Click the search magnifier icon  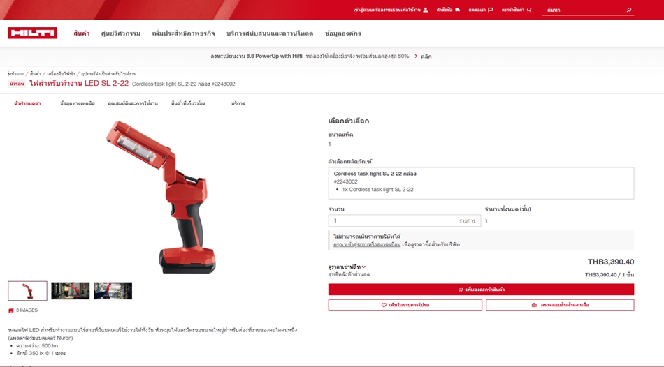tap(629, 10)
